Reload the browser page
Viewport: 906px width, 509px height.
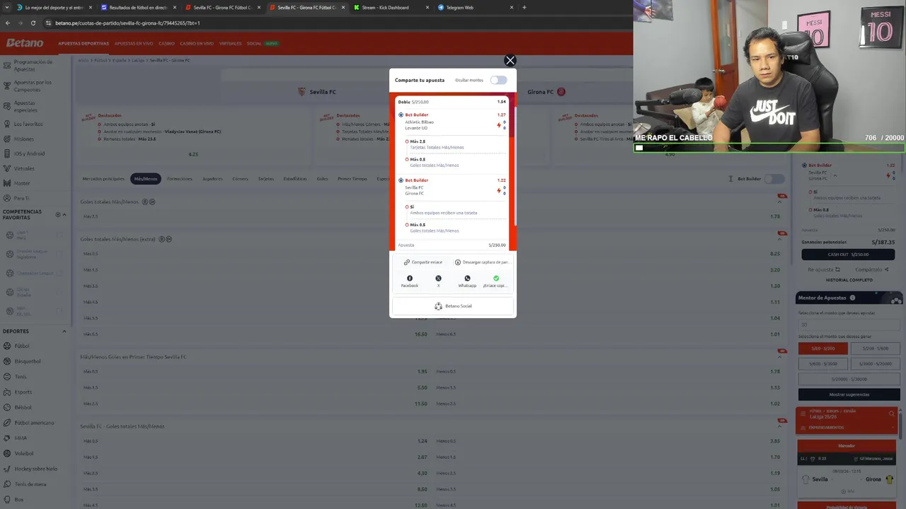[x=33, y=23]
